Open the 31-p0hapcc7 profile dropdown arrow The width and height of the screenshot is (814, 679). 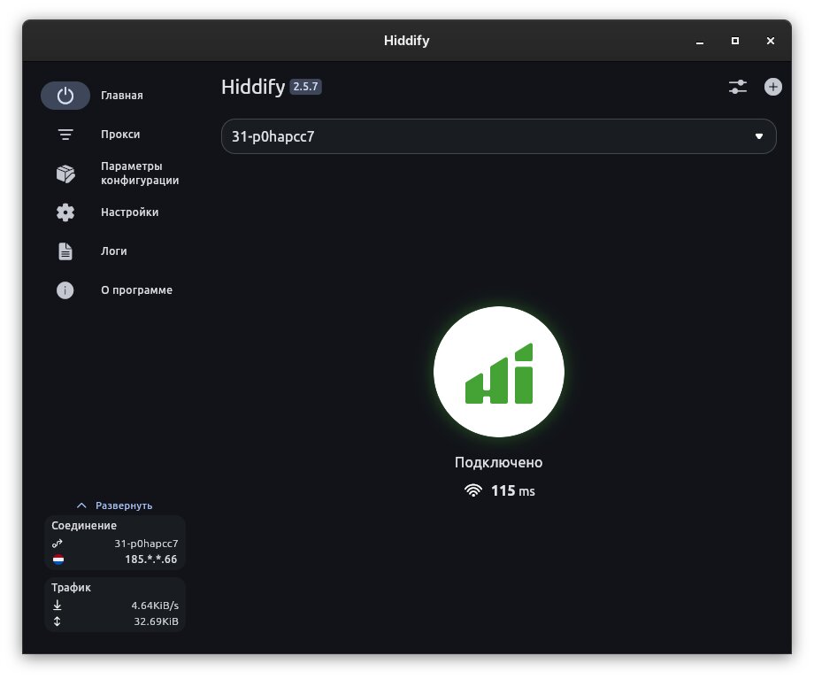[x=758, y=136]
